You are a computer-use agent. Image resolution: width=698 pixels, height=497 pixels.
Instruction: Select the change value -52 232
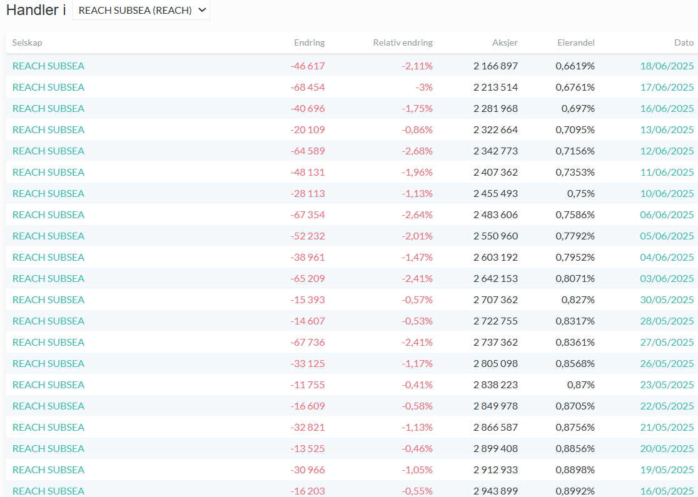[308, 236]
